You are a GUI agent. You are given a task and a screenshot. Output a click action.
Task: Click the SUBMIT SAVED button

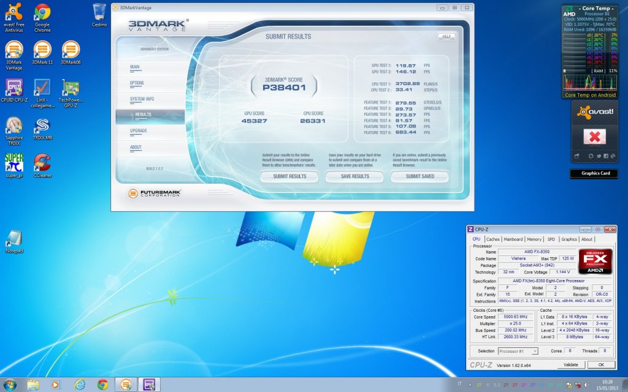pos(419,176)
